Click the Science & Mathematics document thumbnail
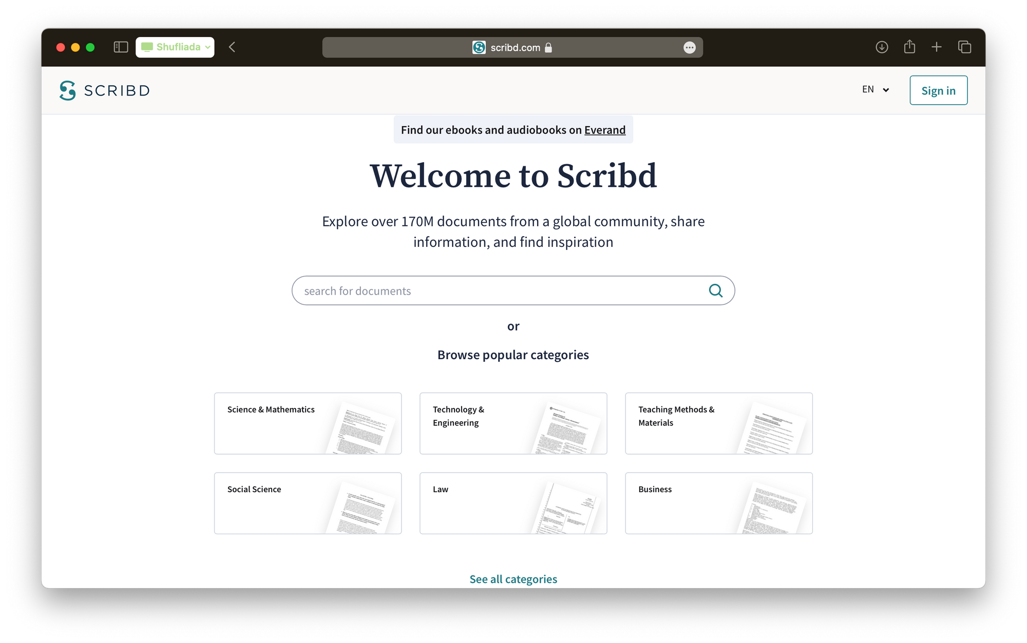 coord(362,429)
